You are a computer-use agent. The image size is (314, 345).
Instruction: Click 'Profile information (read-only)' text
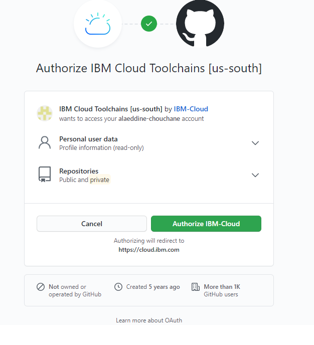coord(101,147)
